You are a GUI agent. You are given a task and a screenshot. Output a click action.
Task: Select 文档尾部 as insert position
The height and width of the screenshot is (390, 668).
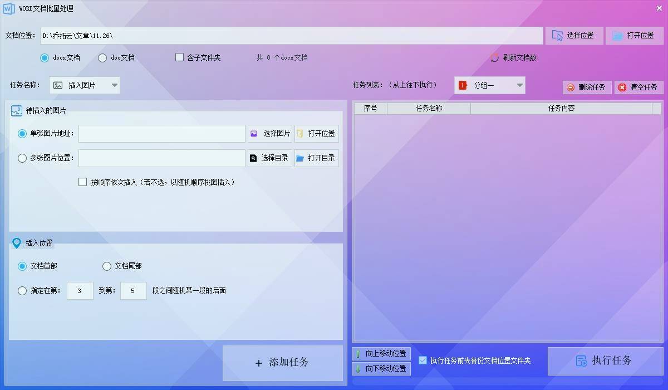coord(107,266)
